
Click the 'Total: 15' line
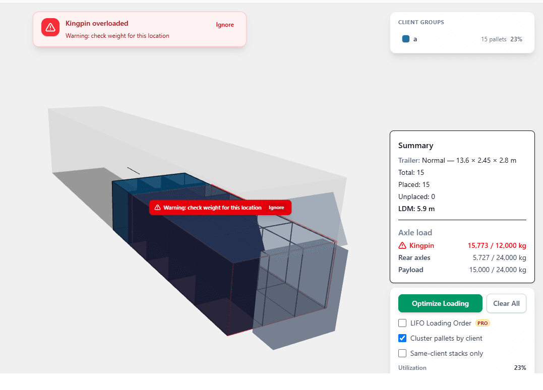point(411,172)
